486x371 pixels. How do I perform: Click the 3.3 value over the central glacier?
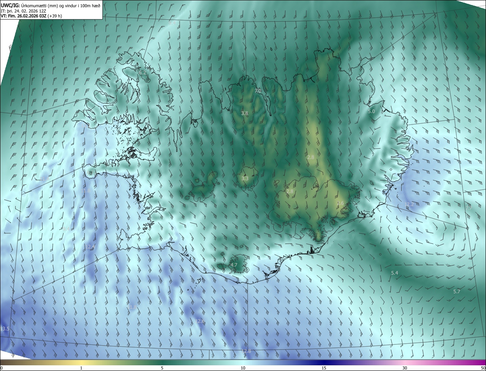tap(245, 178)
